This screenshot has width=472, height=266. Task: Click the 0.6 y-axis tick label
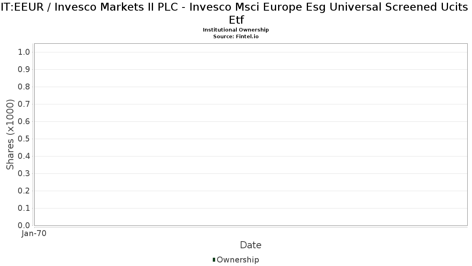(x=24, y=122)
